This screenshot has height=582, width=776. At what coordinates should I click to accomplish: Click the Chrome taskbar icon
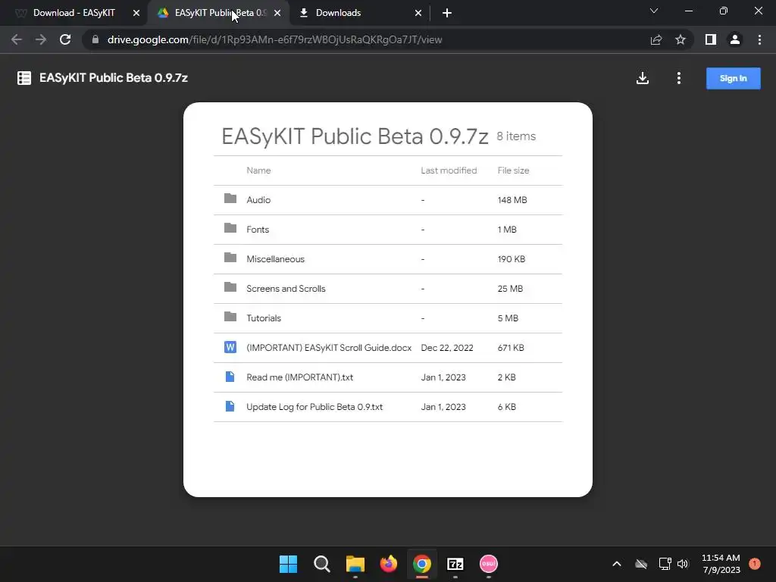click(x=422, y=564)
